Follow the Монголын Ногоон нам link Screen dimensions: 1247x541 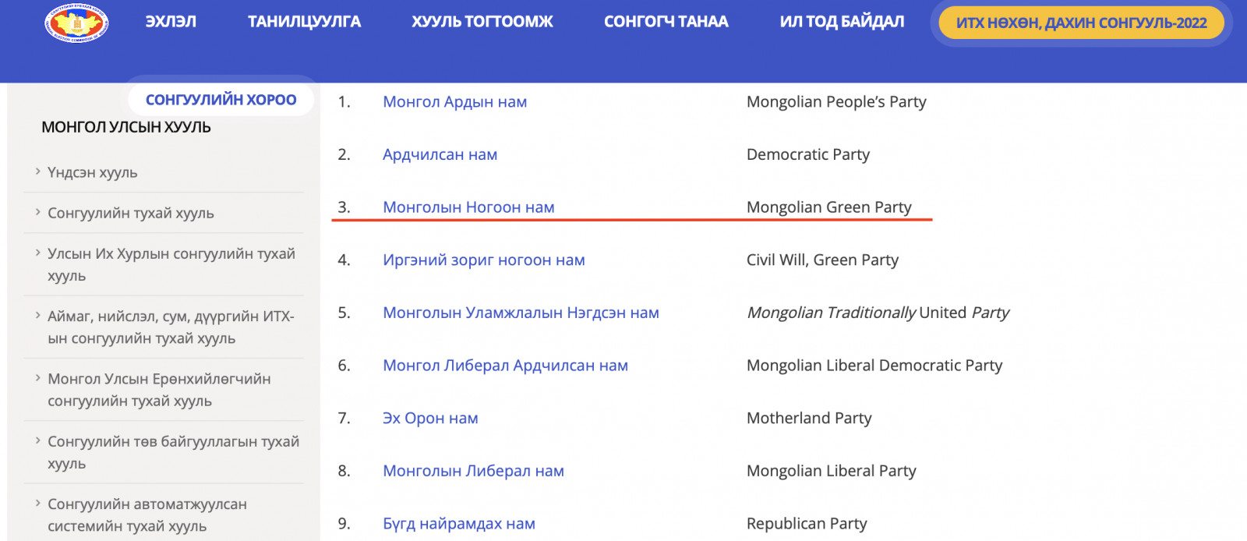[x=468, y=207]
